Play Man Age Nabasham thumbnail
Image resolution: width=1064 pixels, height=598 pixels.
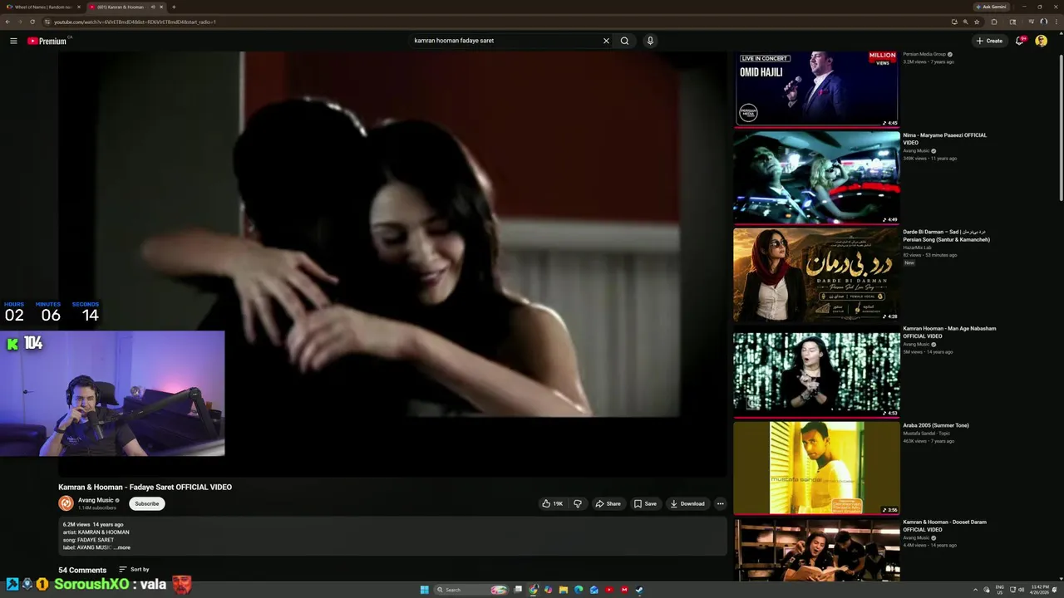tap(816, 371)
